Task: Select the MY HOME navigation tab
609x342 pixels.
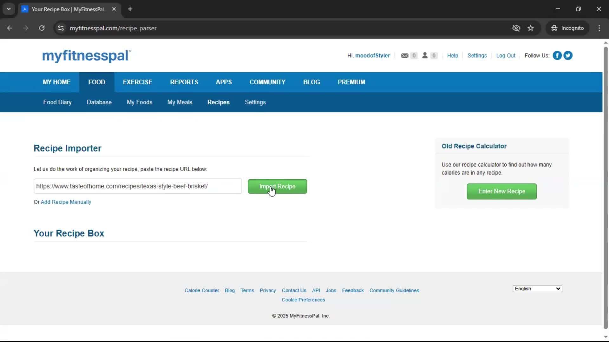Action: [56, 82]
